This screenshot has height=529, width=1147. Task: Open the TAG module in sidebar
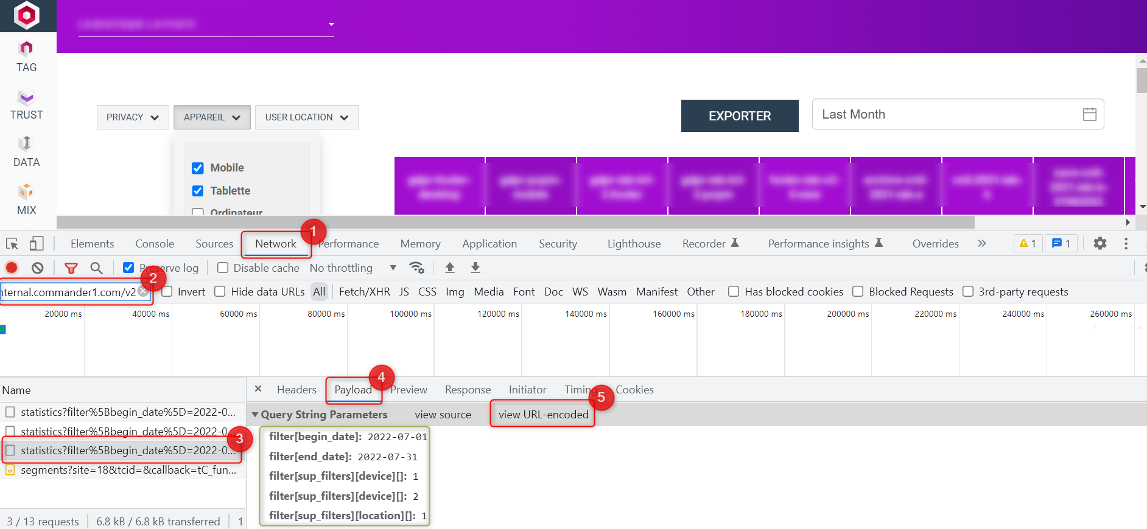coord(26,57)
